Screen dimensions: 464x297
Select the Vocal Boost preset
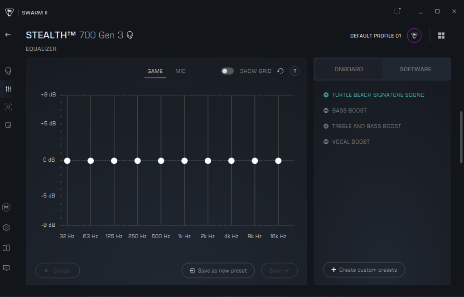(351, 142)
